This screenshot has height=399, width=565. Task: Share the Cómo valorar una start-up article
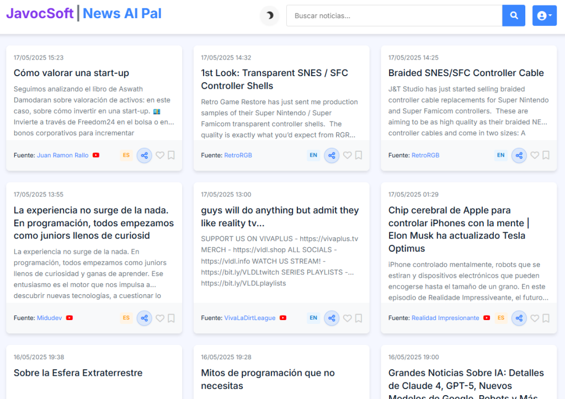coord(144,155)
